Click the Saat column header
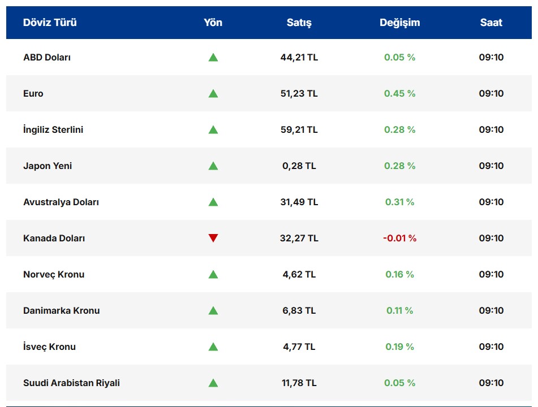The image size is (538, 407). pos(491,23)
